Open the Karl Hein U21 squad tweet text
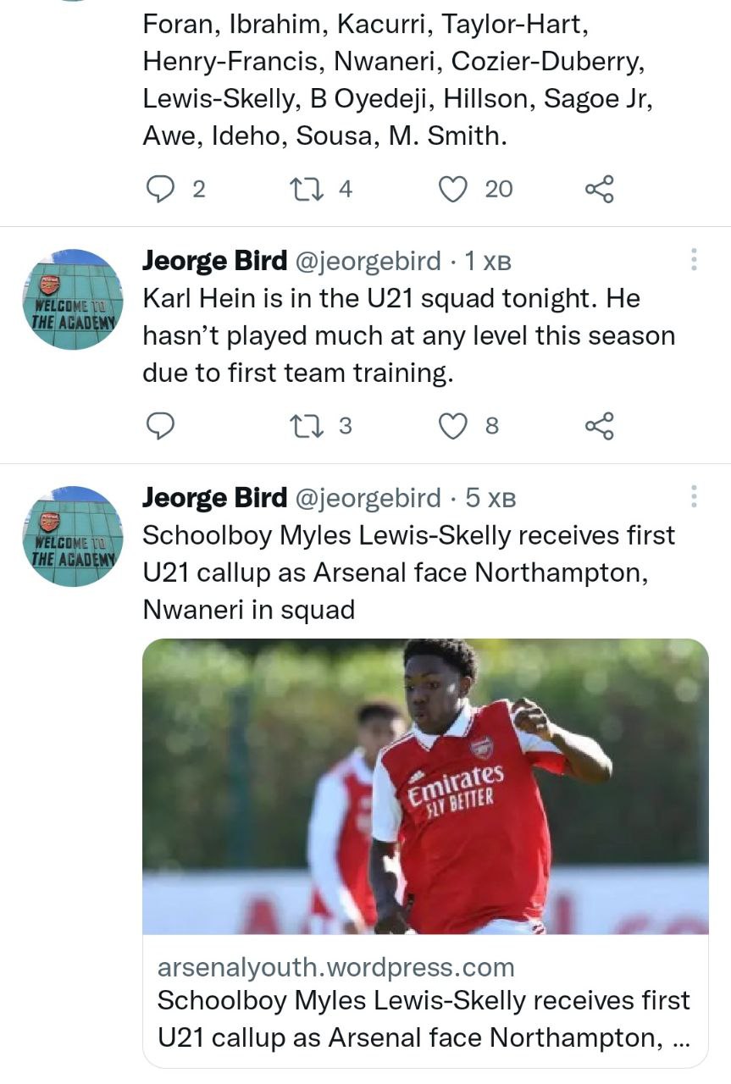This screenshot has width=731, height=1084. 408,336
